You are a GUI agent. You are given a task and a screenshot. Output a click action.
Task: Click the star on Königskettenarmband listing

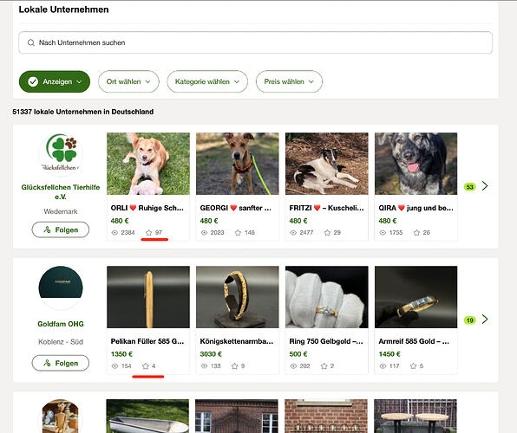[234, 365]
